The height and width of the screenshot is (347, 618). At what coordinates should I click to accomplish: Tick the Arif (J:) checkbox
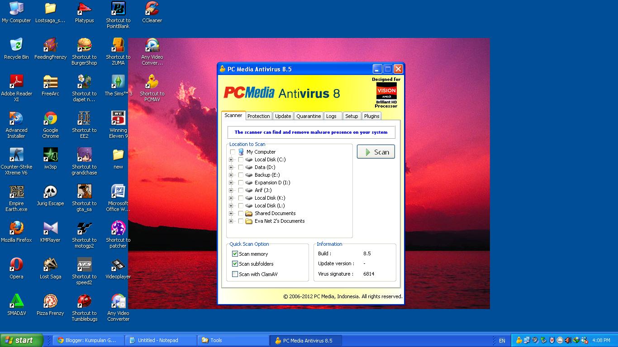pyautogui.click(x=241, y=190)
